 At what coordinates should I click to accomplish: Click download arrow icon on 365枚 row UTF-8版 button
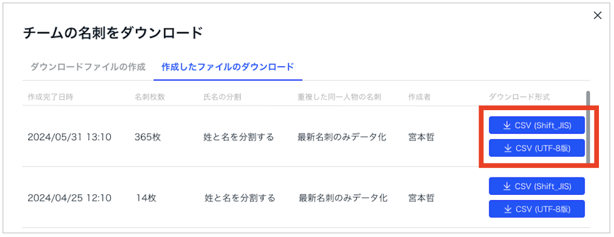(507, 148)
